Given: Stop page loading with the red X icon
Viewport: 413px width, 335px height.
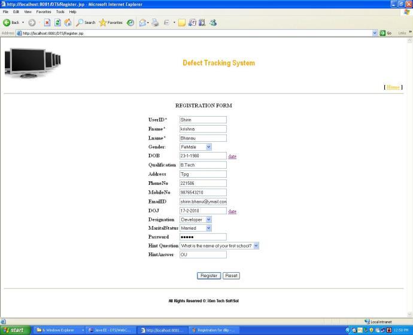Looking at the screenshot, I should (x=47, y=23).
